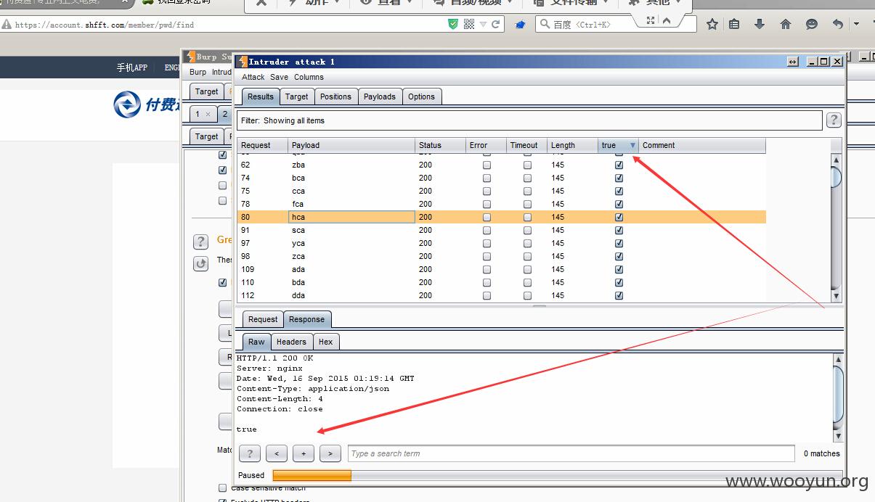This screenshot has height=502, width=875.
Task: Open the Save menu
Action: pyautogui.click(x=279, y=77)
